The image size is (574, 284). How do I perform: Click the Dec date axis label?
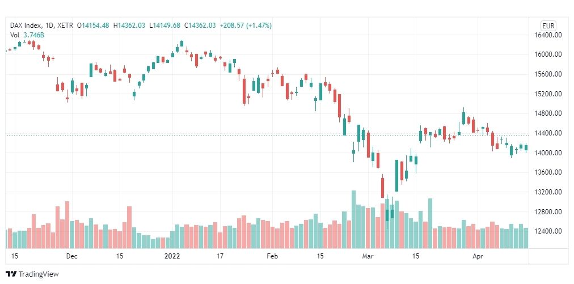click(x=72, y=256)
